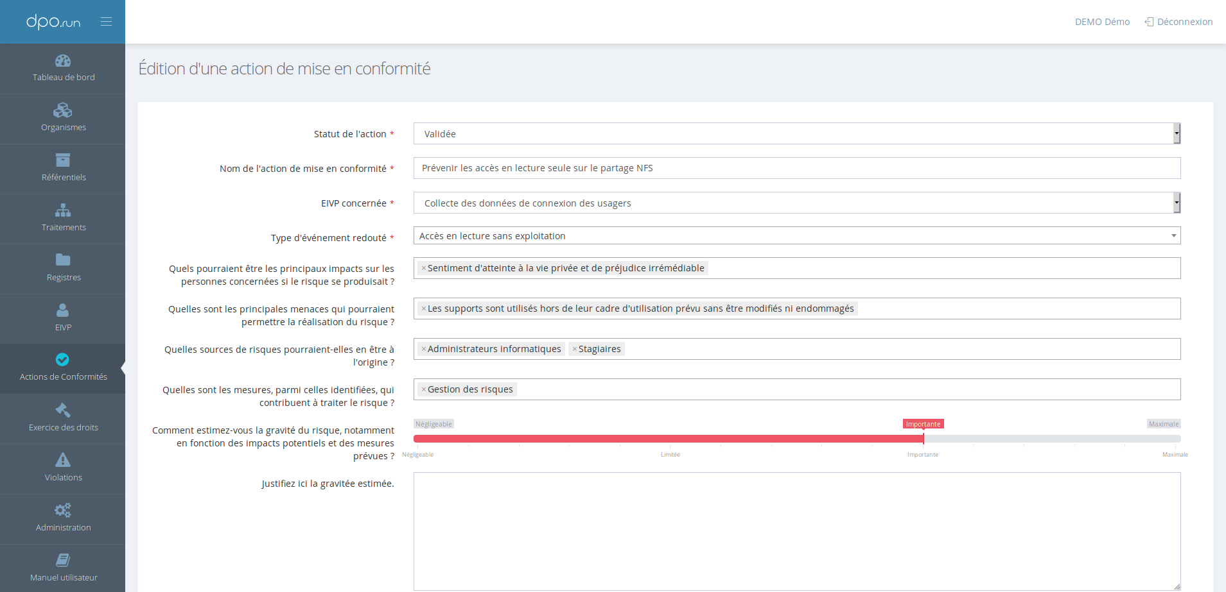Viewport: 1226px width, 592px height.
Task: Open the EIVP concernée dropdown
Action: click(797, 203)
